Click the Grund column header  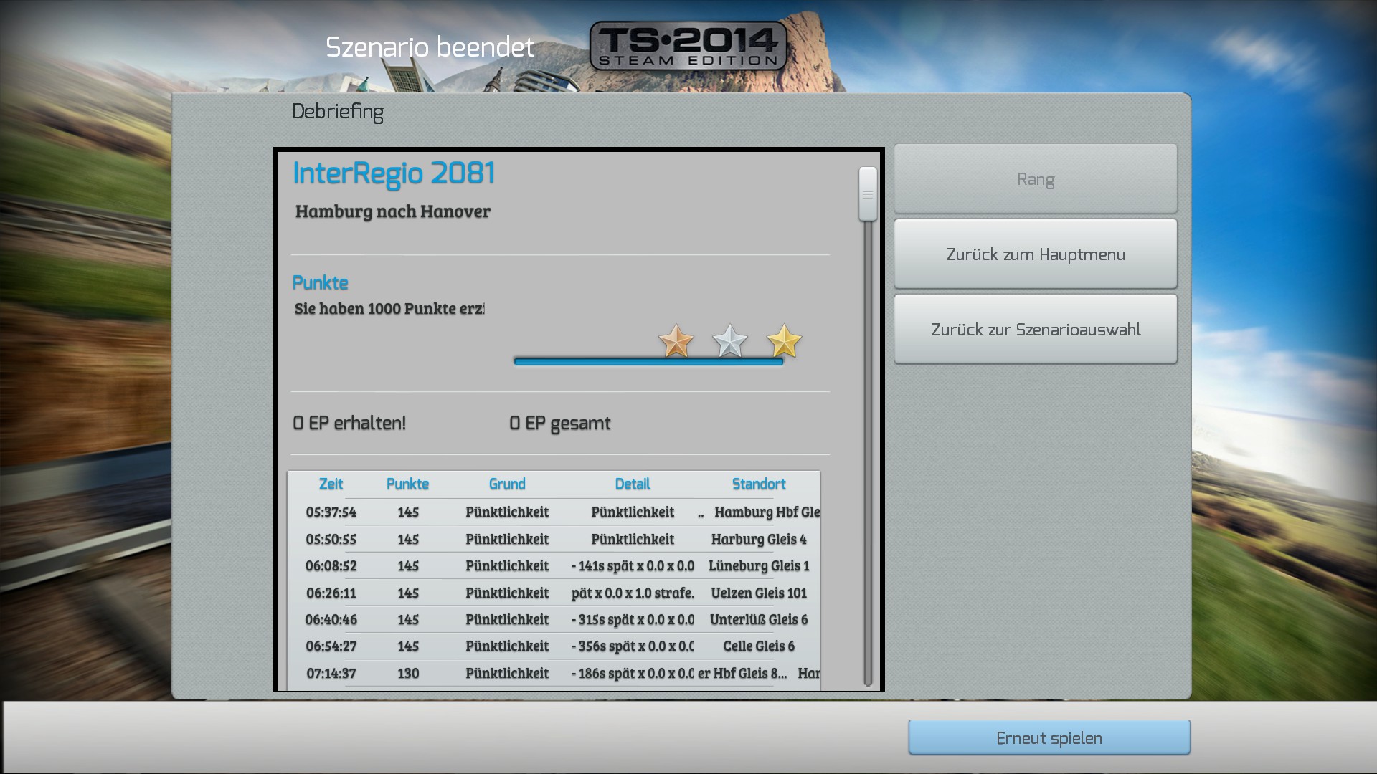tap(507, 484)
